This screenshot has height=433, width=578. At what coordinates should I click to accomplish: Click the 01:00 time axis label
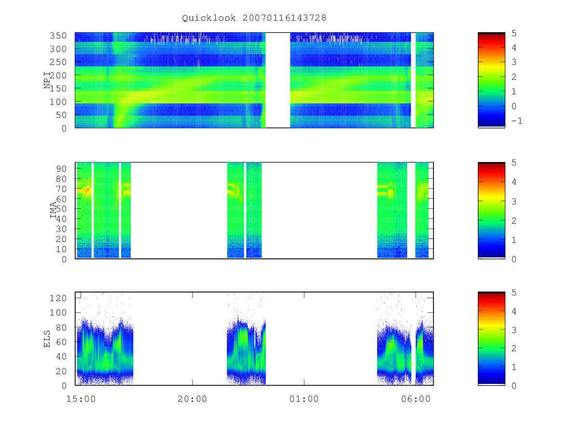[x=304, y=399]
